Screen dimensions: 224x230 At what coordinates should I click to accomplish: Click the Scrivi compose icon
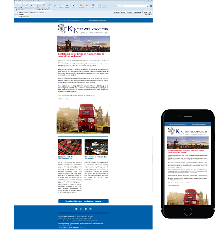click(26, 5)
